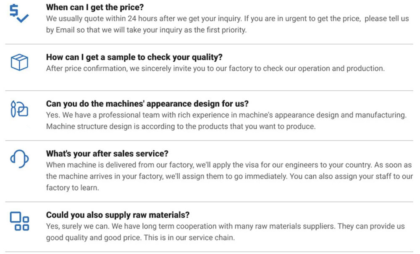
Task: Click the dollar sign checkmark price icon
Action: [x=19, y=13]
